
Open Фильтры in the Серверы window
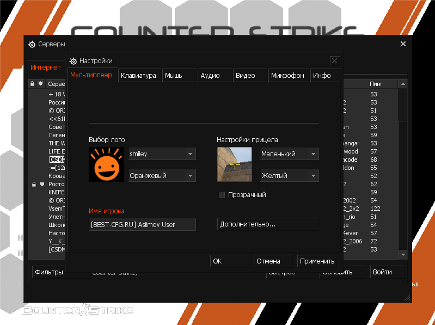click(x=49, y=272)
